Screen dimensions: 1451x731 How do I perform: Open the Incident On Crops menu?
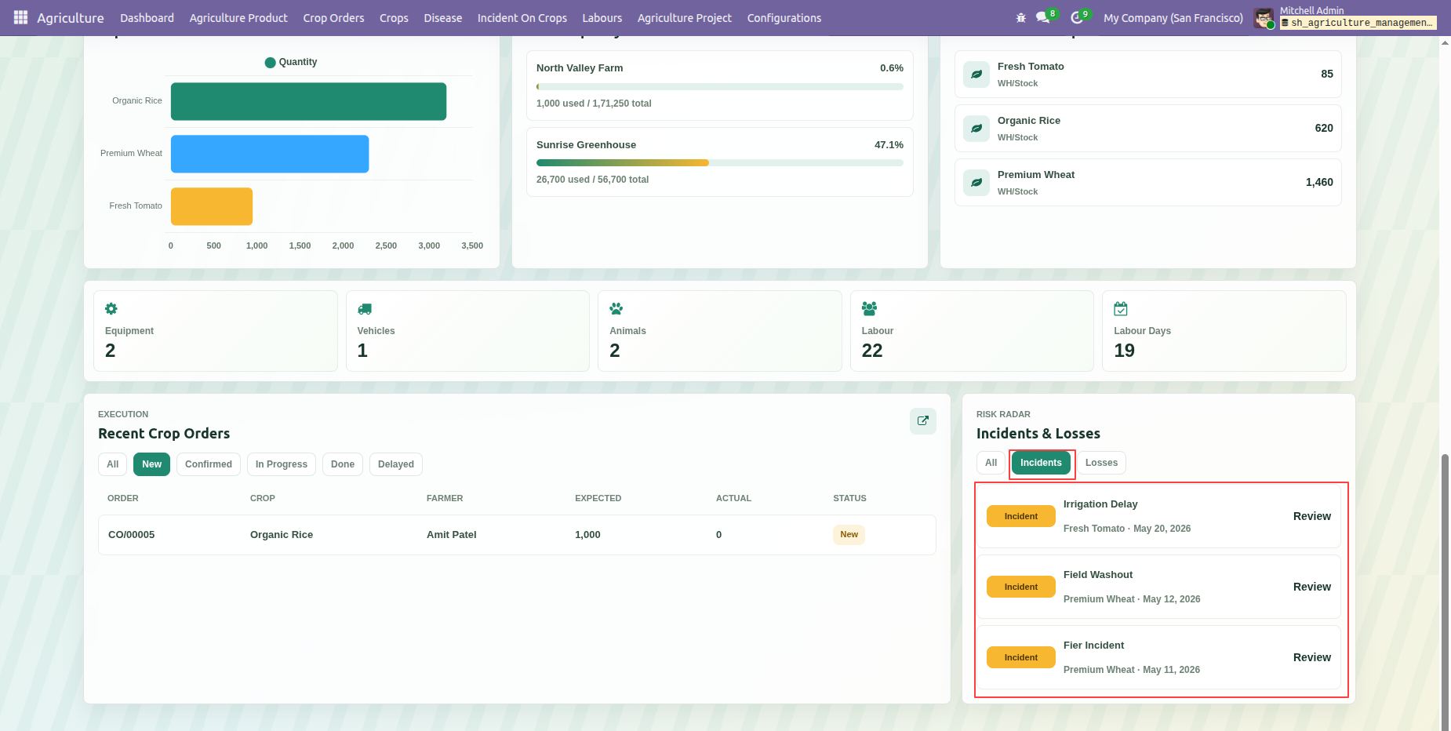coord(522,17)
